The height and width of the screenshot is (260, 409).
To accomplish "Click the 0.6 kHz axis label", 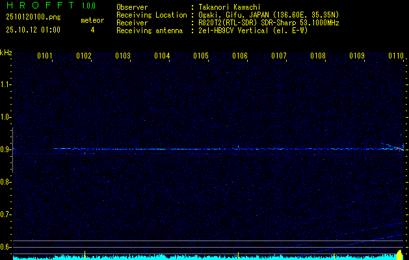I will pos(5,247).
